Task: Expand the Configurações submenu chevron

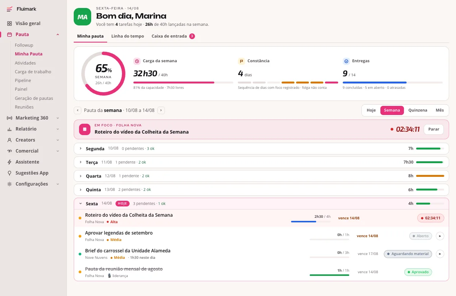Action: coord(58,184)
